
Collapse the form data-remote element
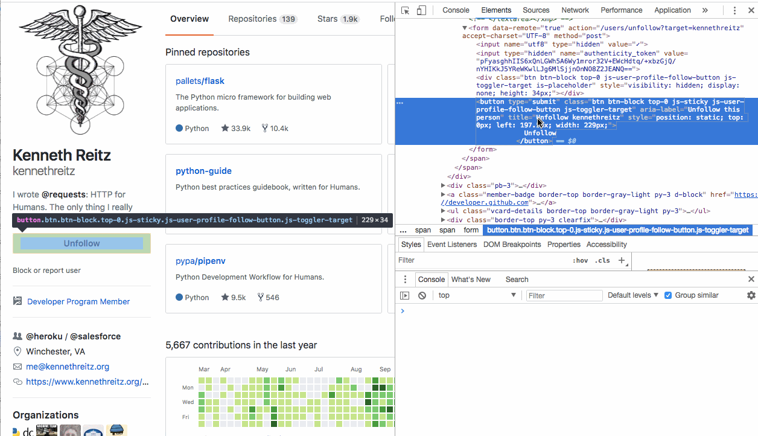[x=465, y=28]
